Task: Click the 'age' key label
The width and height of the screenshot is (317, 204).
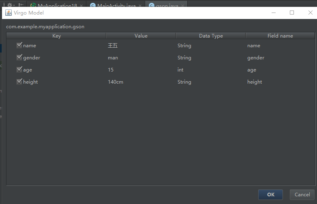Action: (28, 70)
